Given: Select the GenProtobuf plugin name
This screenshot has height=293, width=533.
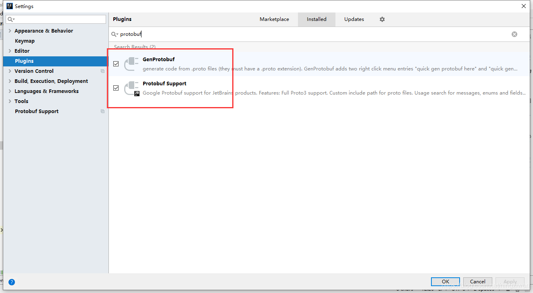Looking at the screenshot, I should pos(158,60).
